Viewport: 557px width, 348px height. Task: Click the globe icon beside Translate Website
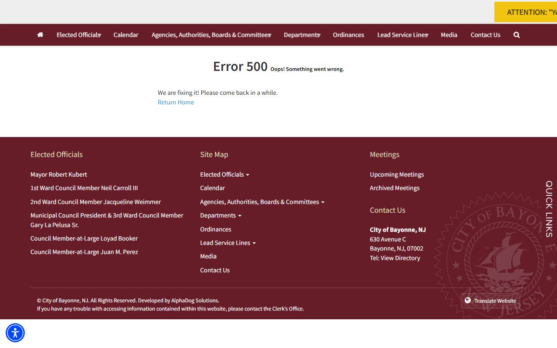pyautogui.click(x=468, y=301)
